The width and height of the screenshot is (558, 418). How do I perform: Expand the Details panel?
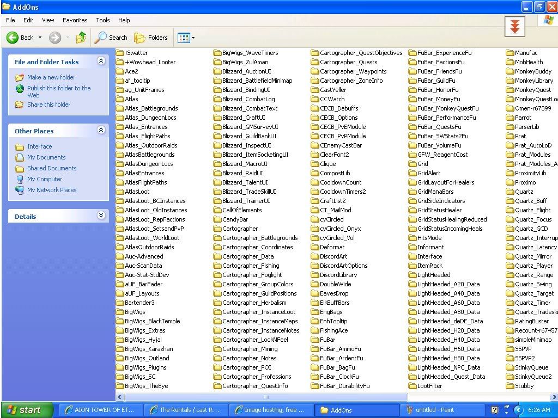101,215
